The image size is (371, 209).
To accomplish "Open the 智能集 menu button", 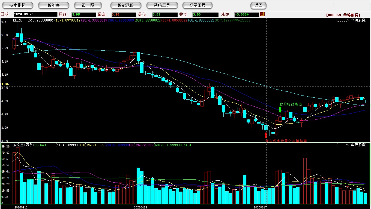I will (x=53, y=5).
